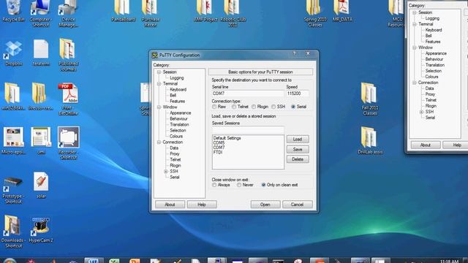Click Open to start the session

pos(265,205)
